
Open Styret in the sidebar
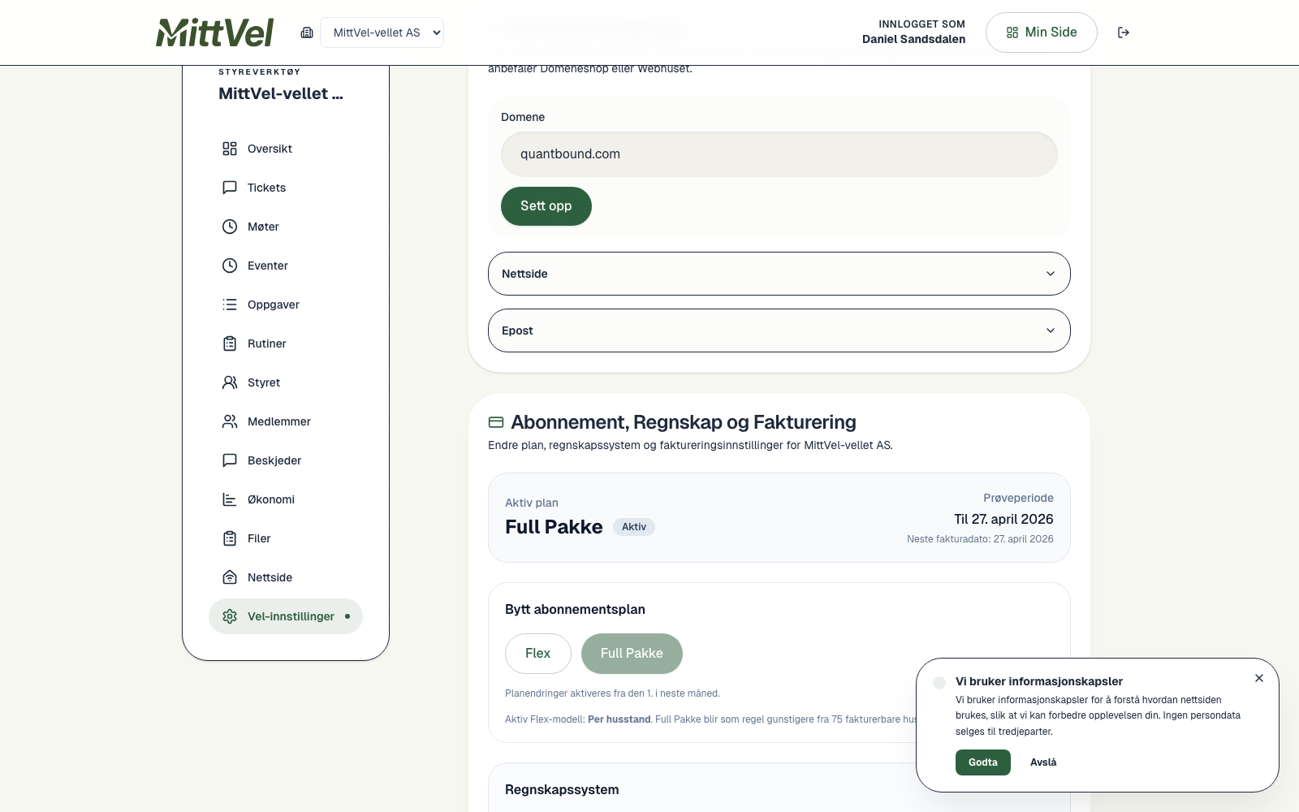point(286,382)
